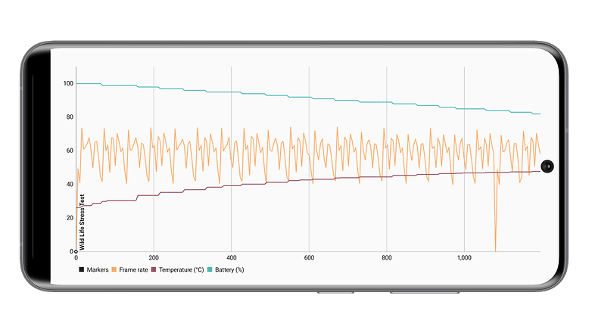Toggle the Markers legend label
592x333 pixels.
[98, 269]
